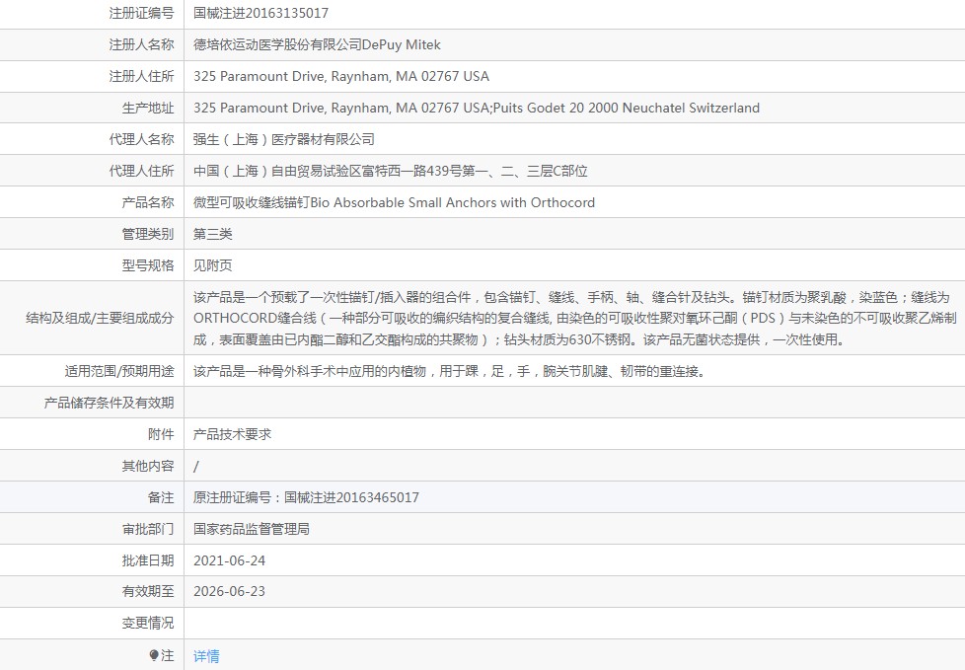Click the structure description paragraph mentioning ORTHOCORD缝合线

[x=575, y=318]
